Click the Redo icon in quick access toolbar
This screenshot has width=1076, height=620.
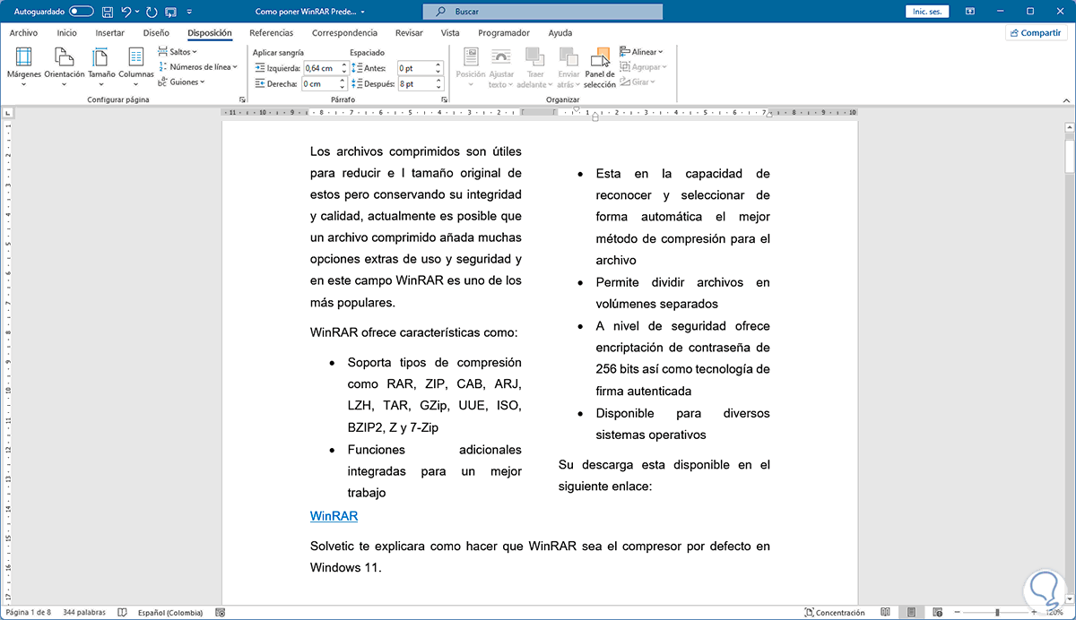pyautogui.click(x=150, y=13)
